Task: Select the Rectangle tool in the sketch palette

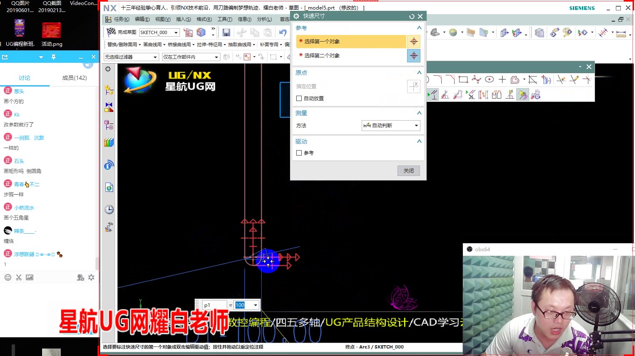Action: click(x=463, y=79)
